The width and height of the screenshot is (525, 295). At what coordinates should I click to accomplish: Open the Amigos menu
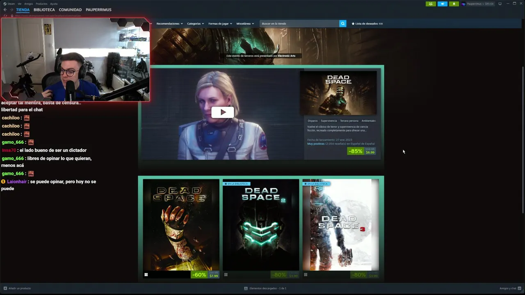pos(28,4)
